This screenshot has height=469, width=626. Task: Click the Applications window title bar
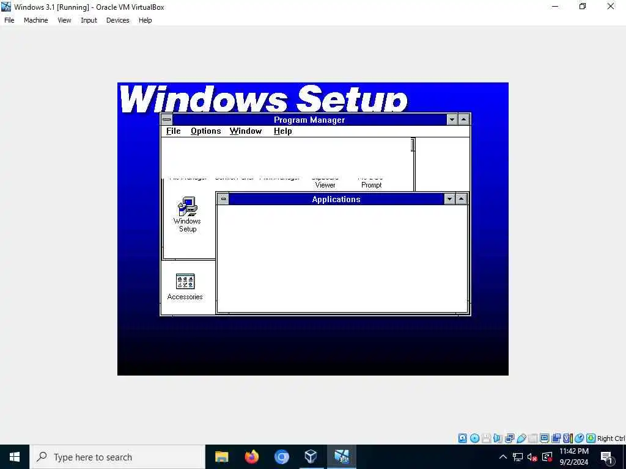pos(336,199)
